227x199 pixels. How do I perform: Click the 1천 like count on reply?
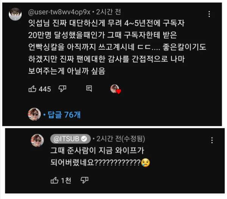click(66, 180)
